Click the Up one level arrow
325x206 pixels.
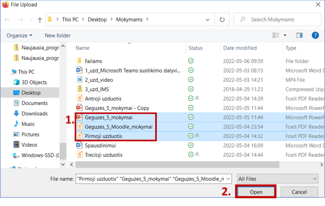[x=40, y=20]
